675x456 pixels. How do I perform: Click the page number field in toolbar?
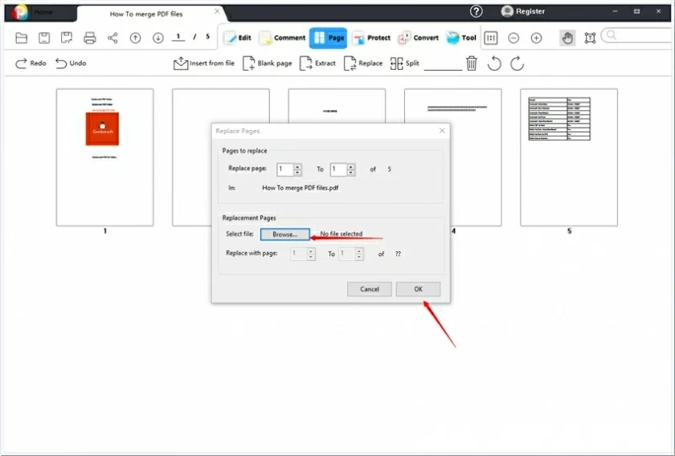coord(178,37)
